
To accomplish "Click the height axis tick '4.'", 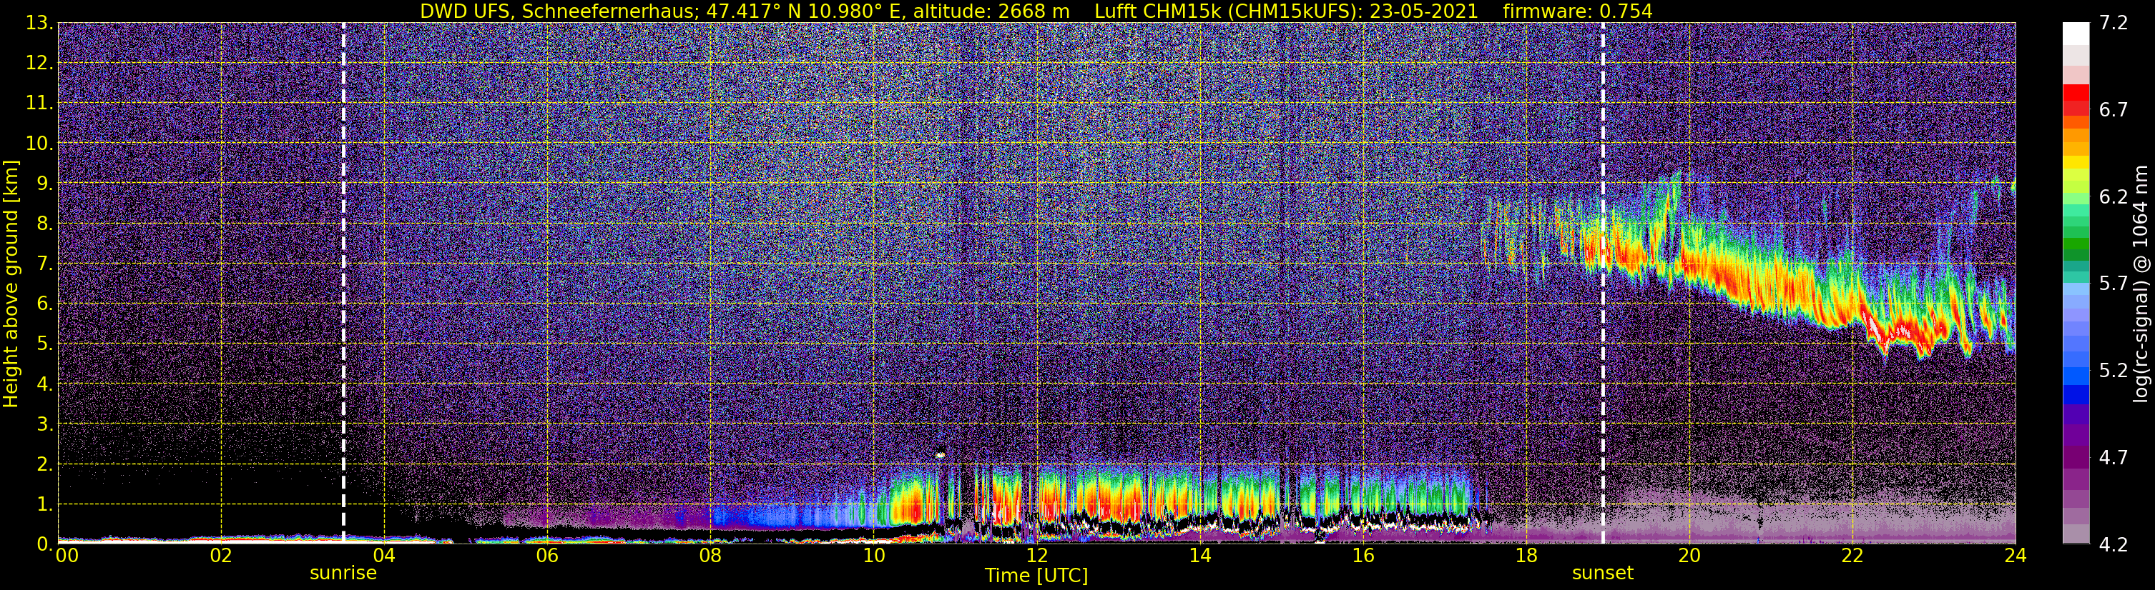I will click(x=45, y=384).
